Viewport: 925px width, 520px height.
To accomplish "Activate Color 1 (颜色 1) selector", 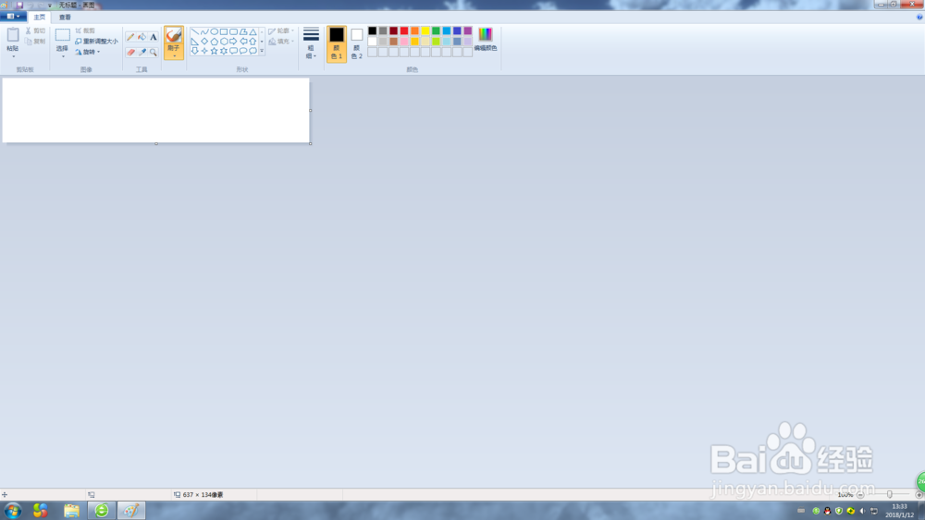I will coord(337,43).
